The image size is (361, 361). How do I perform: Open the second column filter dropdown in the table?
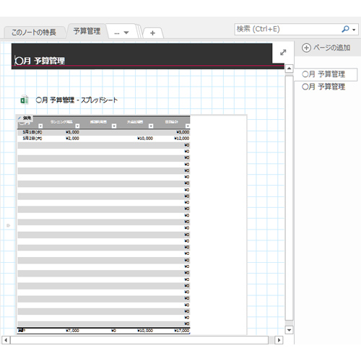(x=77, y=126)
